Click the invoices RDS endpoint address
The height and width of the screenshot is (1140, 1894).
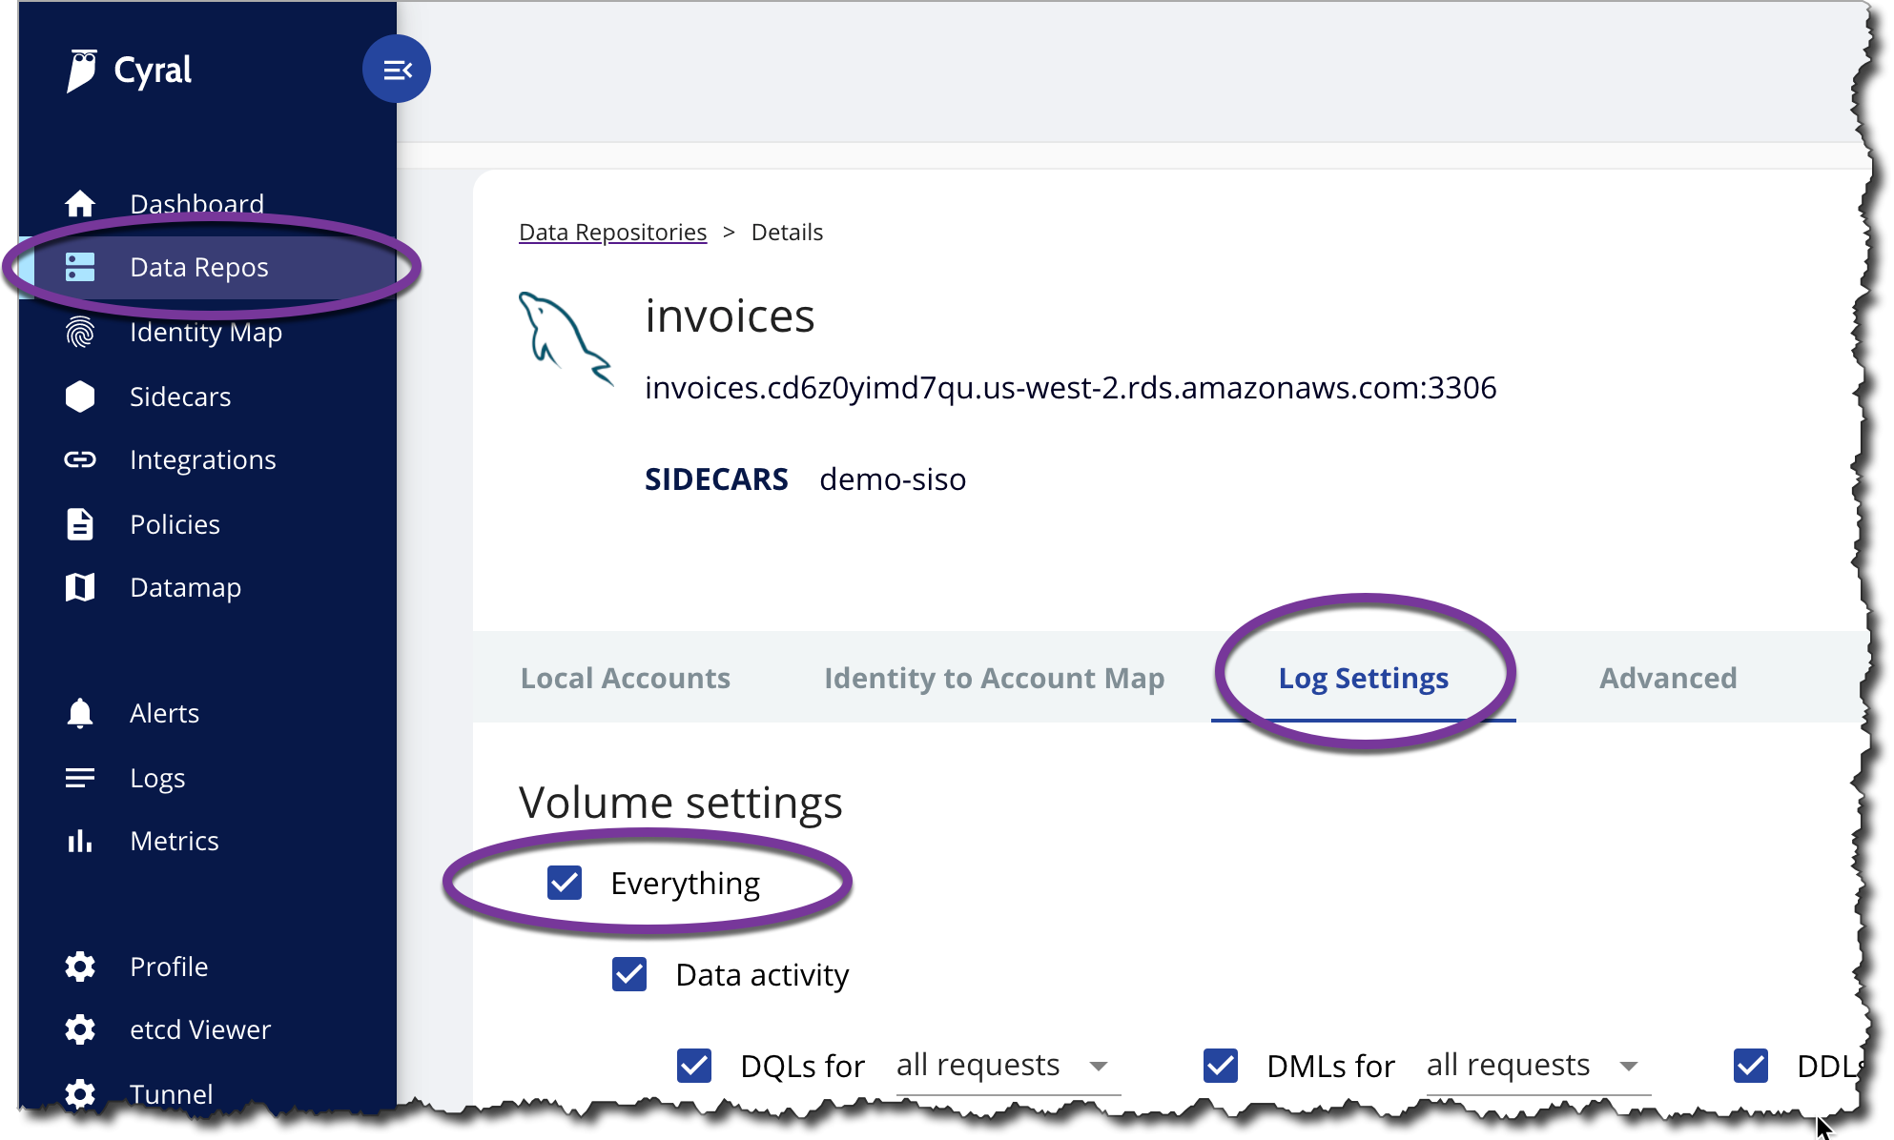(1071, 388)
